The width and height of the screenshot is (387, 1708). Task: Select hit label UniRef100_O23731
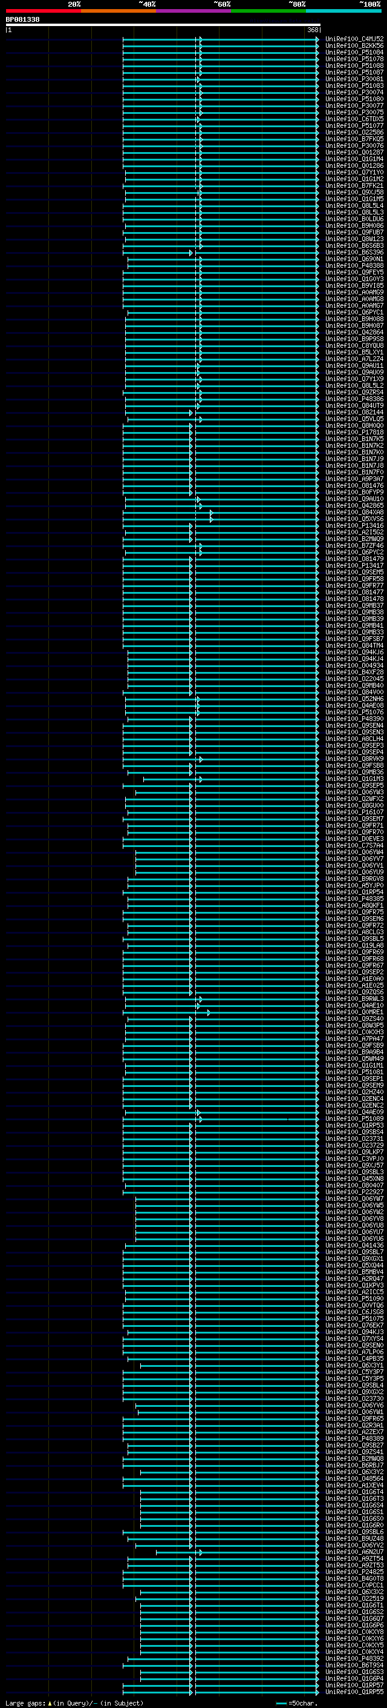pos(354,1138)
